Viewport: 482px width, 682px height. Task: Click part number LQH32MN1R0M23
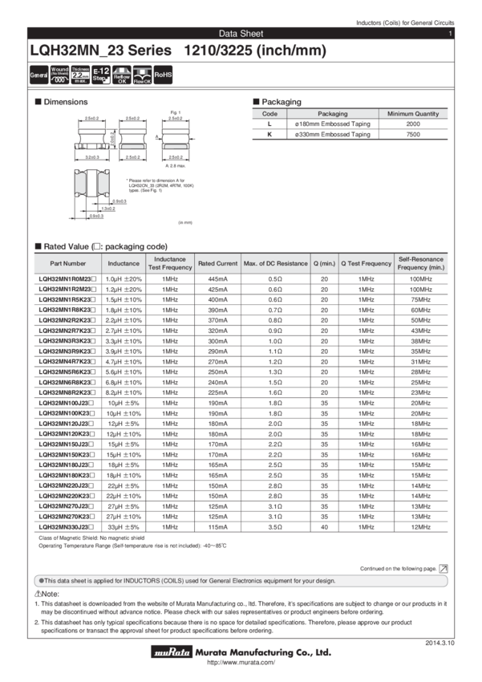pos(67,279)
